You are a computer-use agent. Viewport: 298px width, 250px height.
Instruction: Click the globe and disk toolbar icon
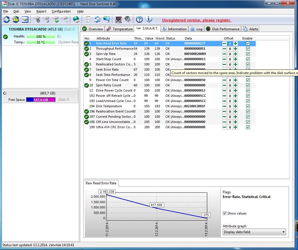(76, 19)
